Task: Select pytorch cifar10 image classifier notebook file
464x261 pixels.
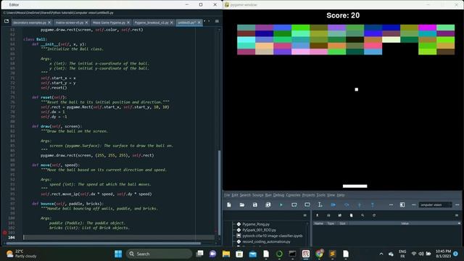Action: 273,236
